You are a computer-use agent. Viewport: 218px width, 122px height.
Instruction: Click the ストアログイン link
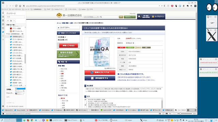[158, 17]
